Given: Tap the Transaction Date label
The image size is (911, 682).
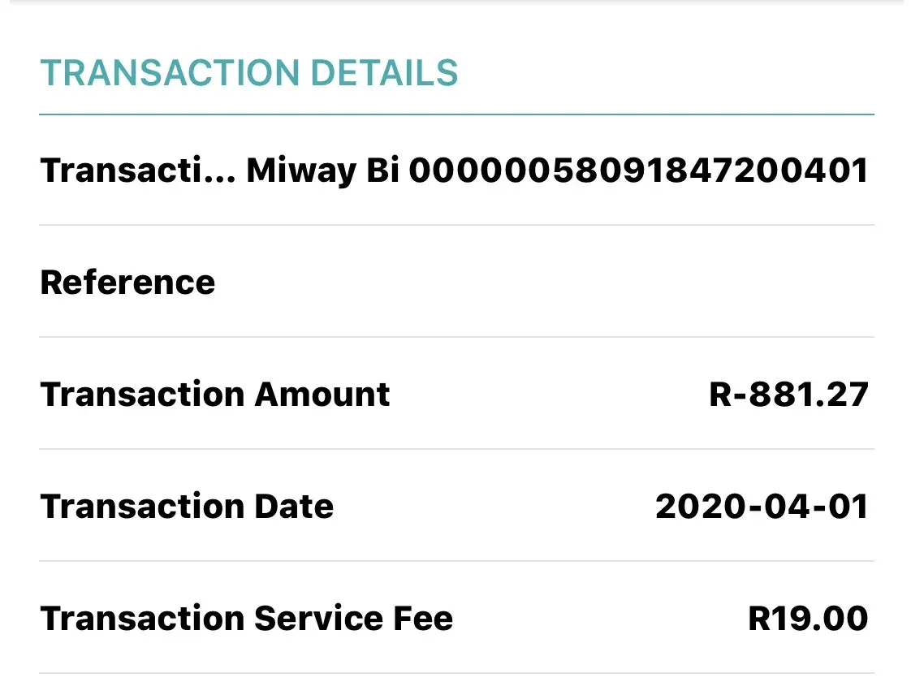Looking at the screenshot, I should pyautogui.click(x=187, y=507).
